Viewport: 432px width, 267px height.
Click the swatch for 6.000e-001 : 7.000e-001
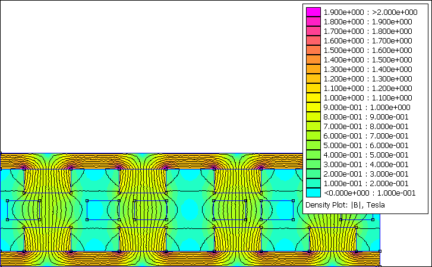tap(313, 136)
